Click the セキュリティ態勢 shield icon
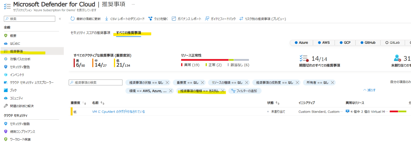The height and width of the screenshot is (144, 411). (6, 124)
